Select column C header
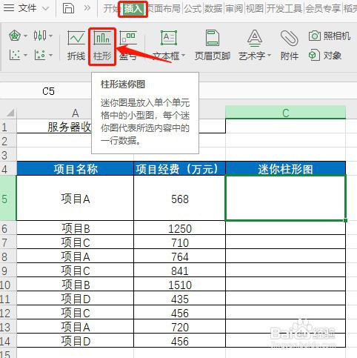357x358 pixels. (x=285, y=113)
